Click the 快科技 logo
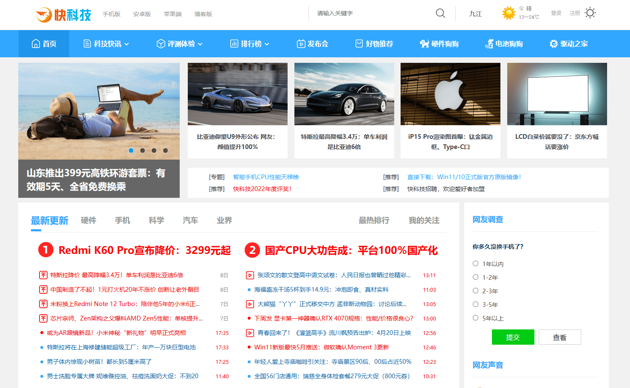 click(64, 15)
